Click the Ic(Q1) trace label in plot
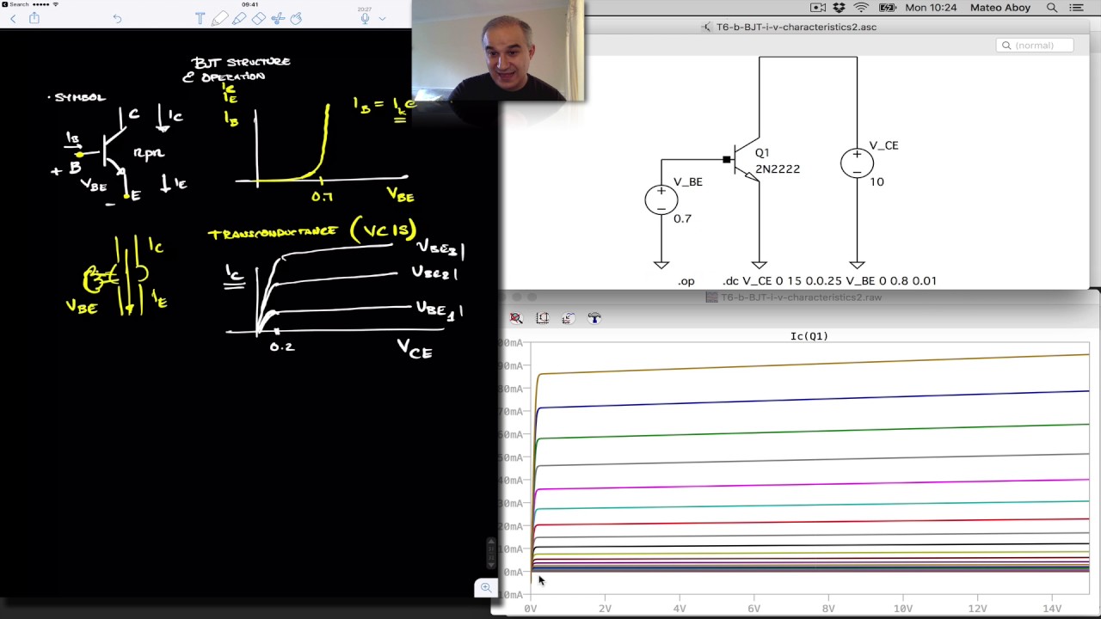1101x619 pixels. pos(809,336)
